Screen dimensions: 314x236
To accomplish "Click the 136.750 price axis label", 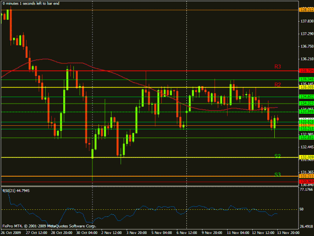I will 307,46.
